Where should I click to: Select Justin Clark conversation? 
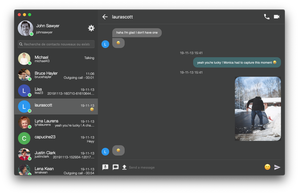pyautogui.click(x=56, y=154)
